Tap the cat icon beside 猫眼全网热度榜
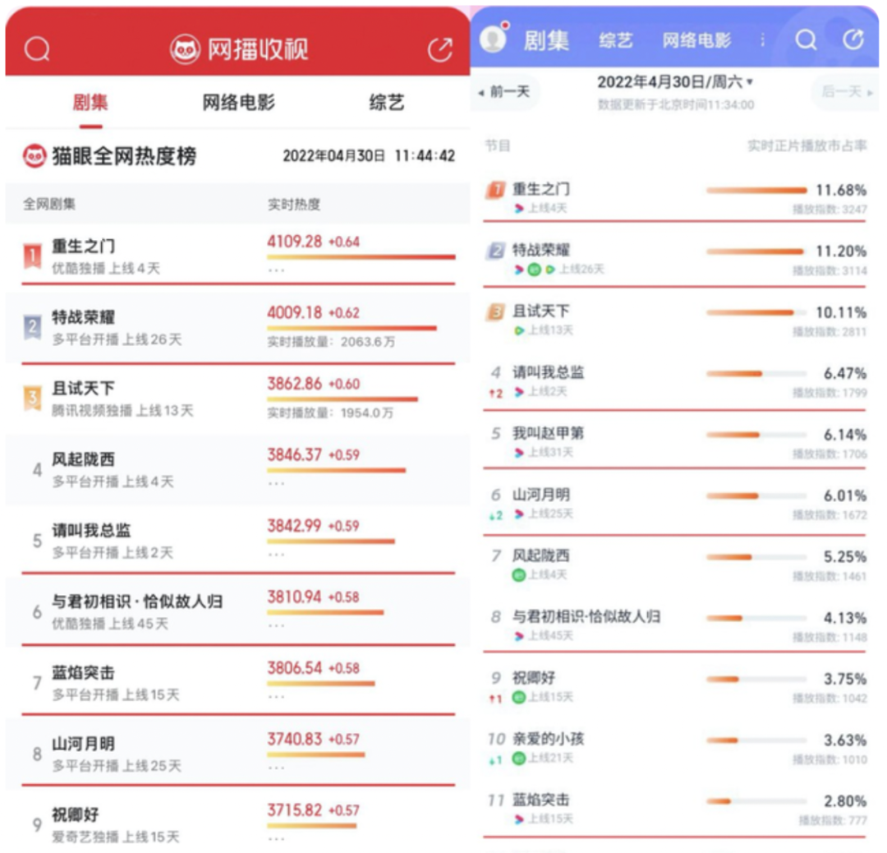887x853 pixels. (x=34, y=155)
